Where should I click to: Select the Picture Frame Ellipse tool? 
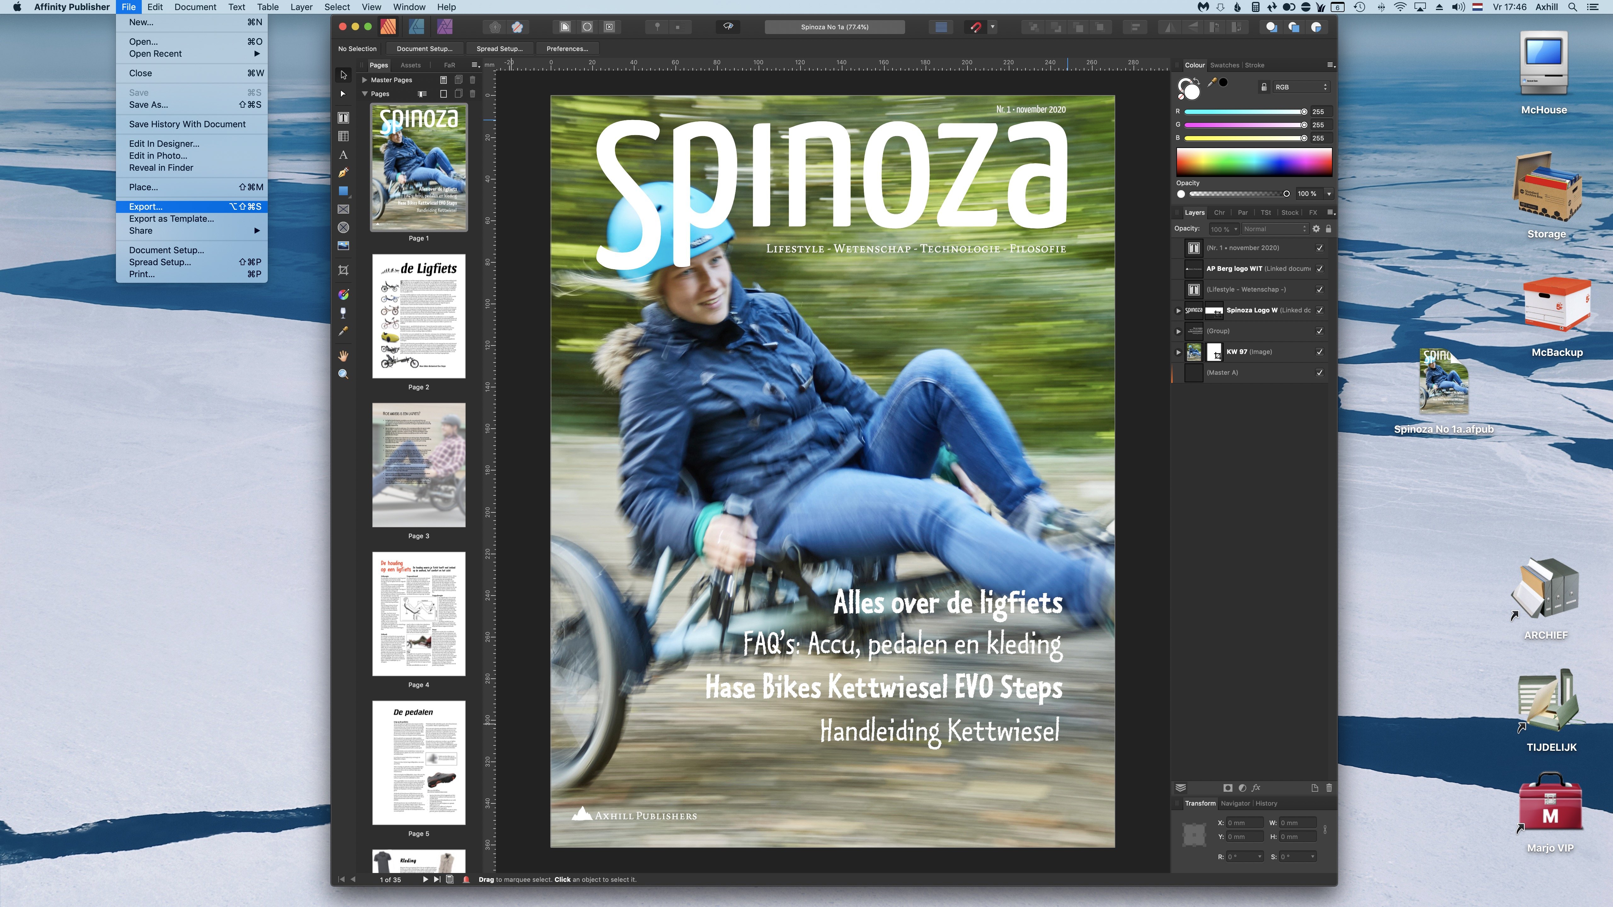coord(343,227)
